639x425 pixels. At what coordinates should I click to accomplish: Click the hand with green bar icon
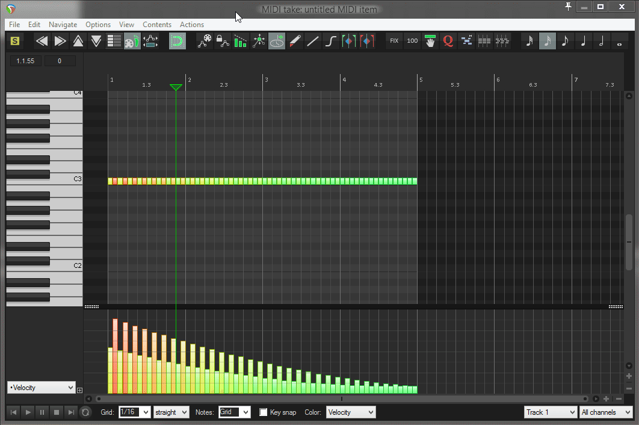(x=430, y=41)
